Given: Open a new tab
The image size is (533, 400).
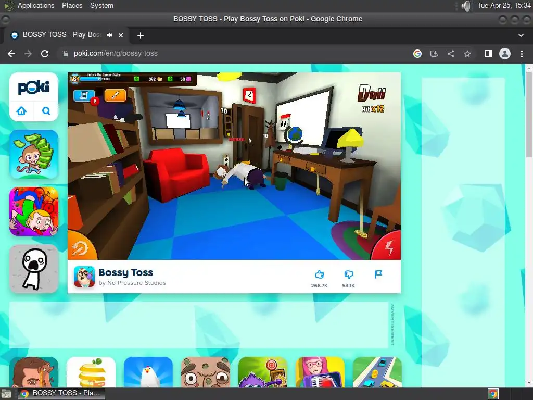Looking at the screenshot, I should (141, 35).
